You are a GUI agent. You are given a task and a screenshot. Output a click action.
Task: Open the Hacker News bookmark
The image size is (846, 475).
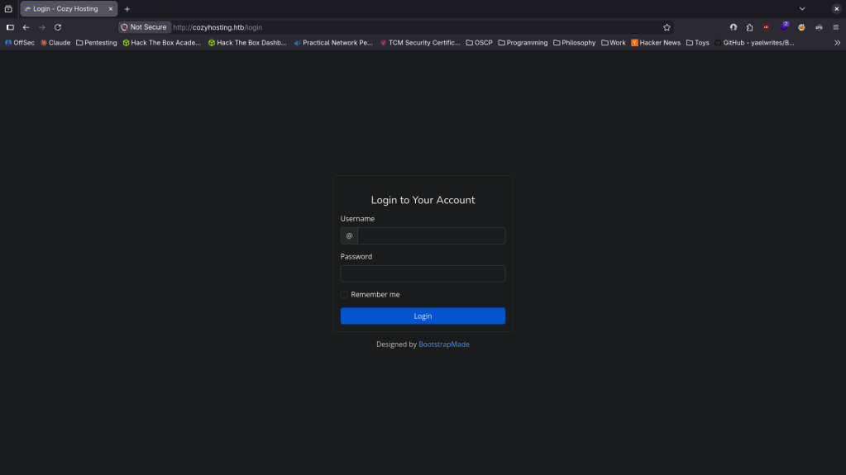656,43
